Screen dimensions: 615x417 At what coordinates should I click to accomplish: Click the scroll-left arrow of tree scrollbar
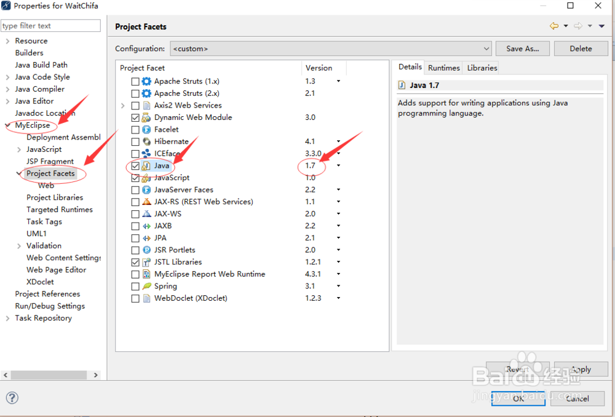tap(6, 375)
